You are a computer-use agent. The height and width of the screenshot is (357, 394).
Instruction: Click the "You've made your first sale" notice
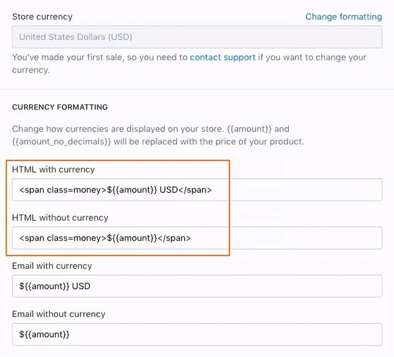(189, 64)
